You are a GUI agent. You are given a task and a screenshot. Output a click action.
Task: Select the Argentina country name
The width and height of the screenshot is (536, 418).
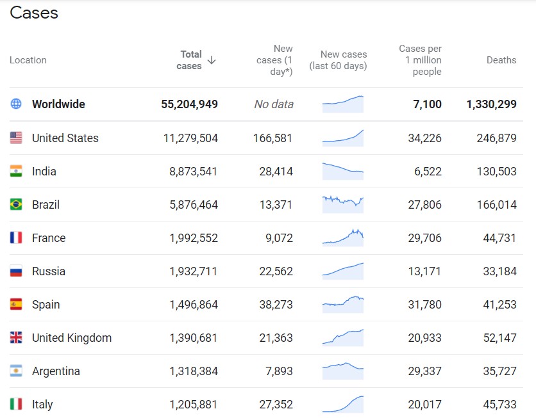click(56, 371)
